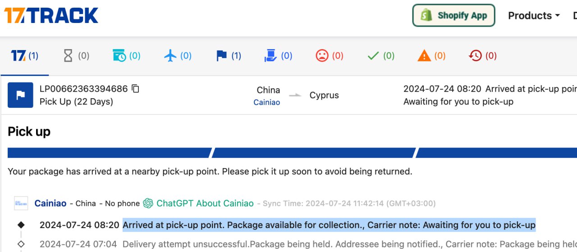This screenshot has width=577, height=252.
Task: Select the 17 All (1) tab
Action: coord(25,56)
